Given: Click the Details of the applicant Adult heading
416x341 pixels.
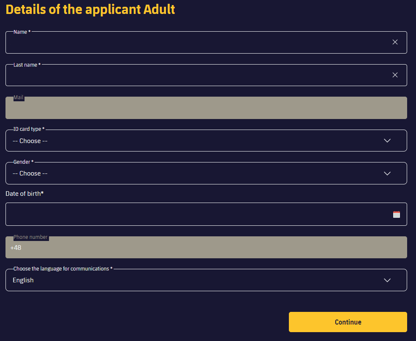Looking at the screenshot, I should (90, 9).
